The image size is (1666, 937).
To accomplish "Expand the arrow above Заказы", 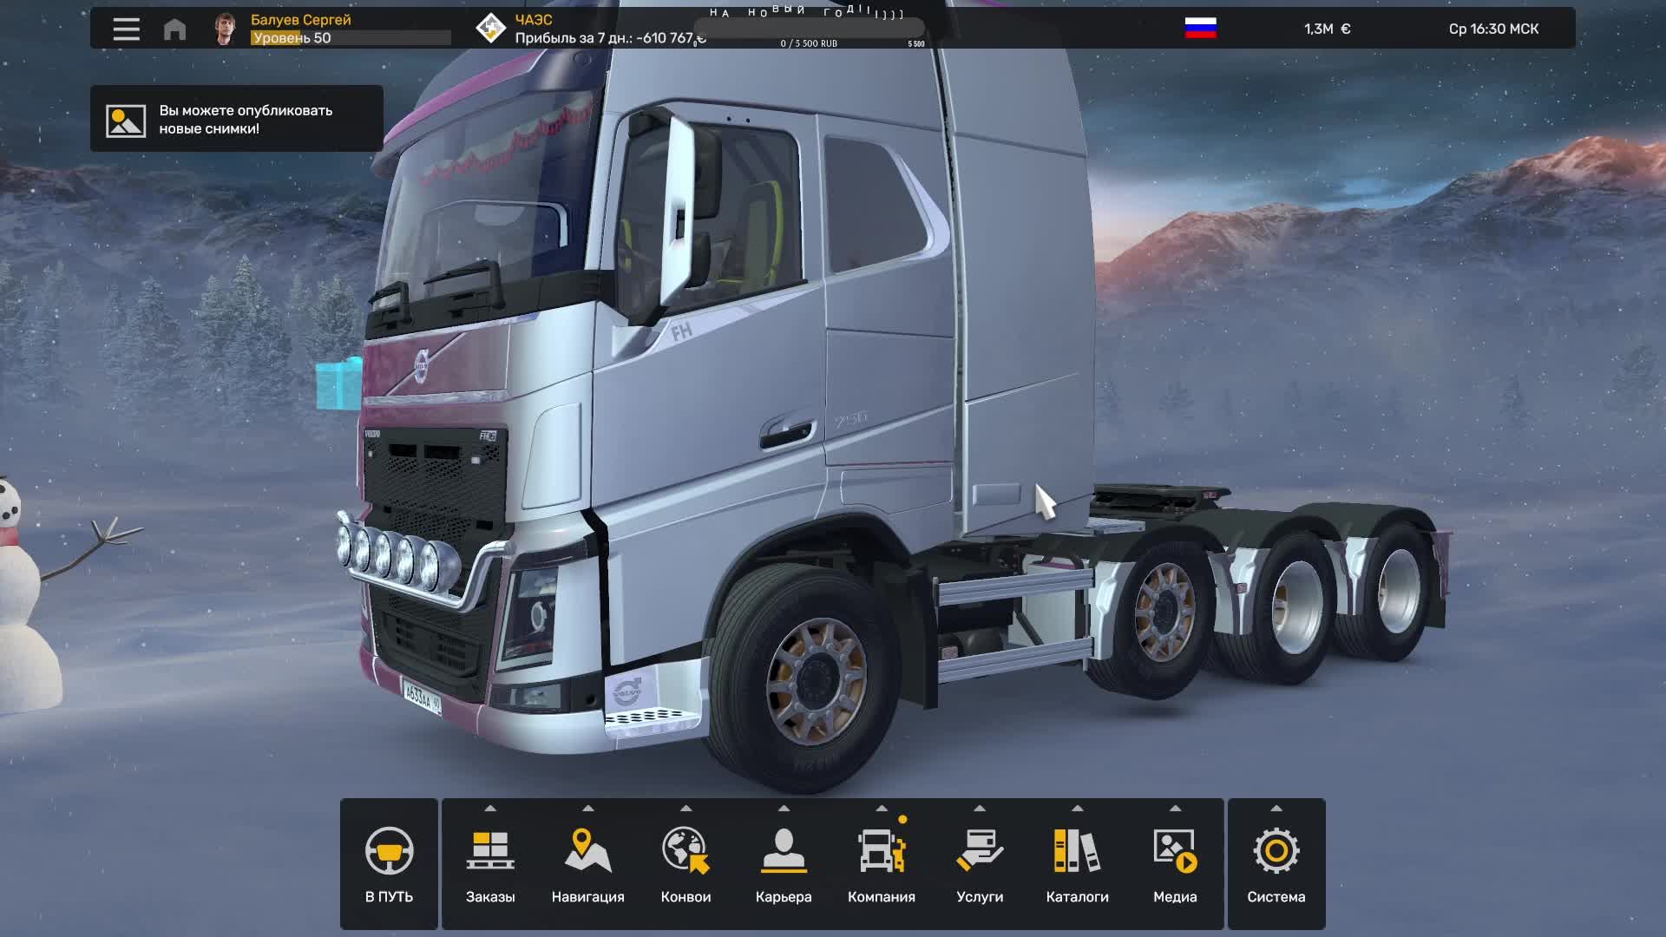I will coord(490,809).
